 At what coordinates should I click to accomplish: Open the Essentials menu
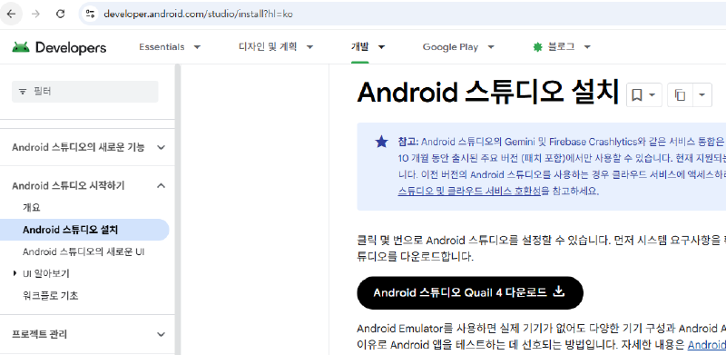(162, 47)
